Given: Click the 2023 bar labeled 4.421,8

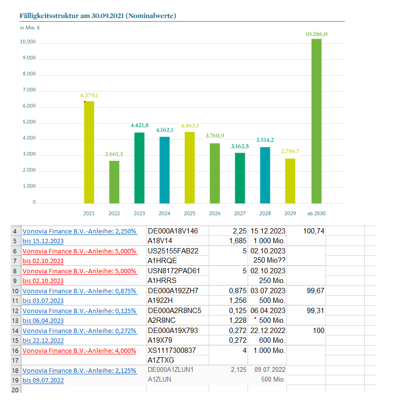Looking at the screenshot, I should tap(139, 168).
